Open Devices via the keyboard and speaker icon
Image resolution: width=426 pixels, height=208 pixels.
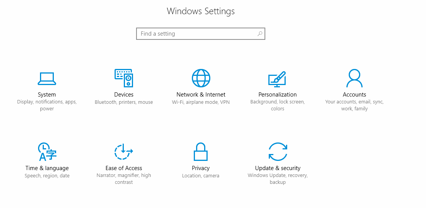click(123, 78)
